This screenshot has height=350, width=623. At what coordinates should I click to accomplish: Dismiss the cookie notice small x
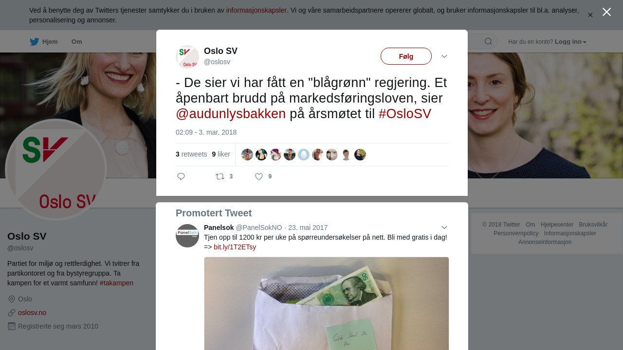pos(590,15)
